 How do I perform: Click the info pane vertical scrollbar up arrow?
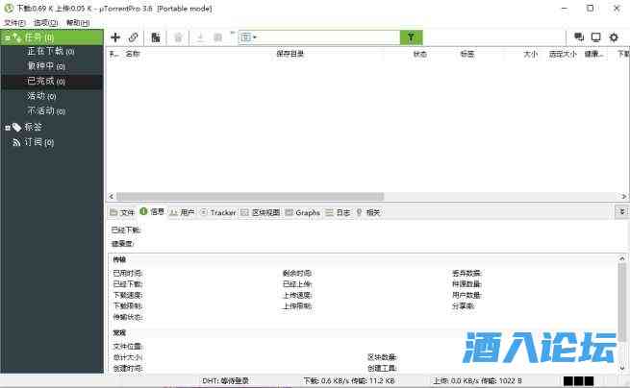tap(622, 258)
